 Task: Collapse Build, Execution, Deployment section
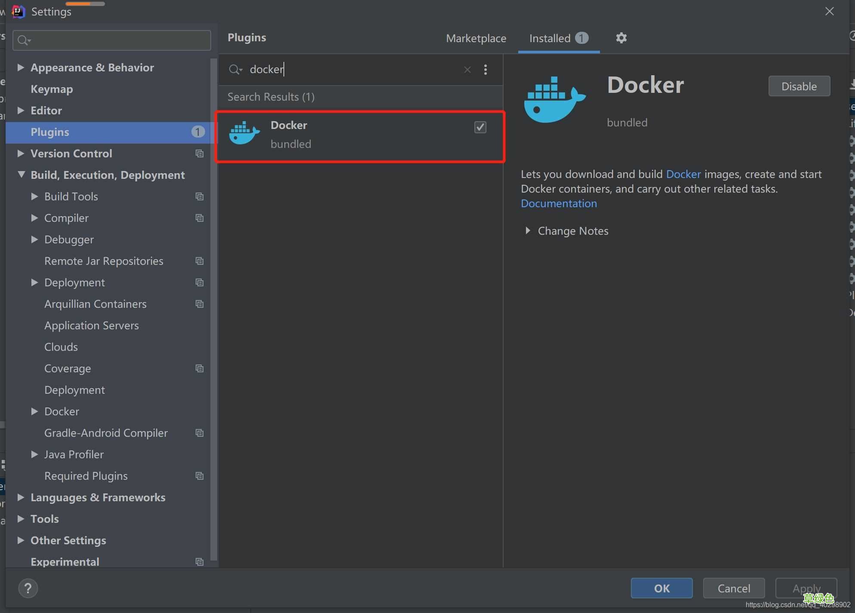[21, 175]
